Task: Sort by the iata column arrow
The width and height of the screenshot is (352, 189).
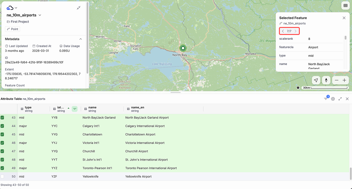Action: [69, 108]
